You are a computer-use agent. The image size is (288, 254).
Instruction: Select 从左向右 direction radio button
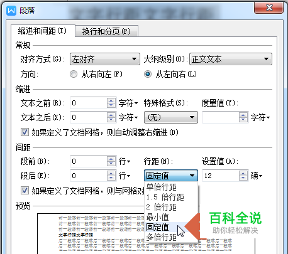[148, 74]
